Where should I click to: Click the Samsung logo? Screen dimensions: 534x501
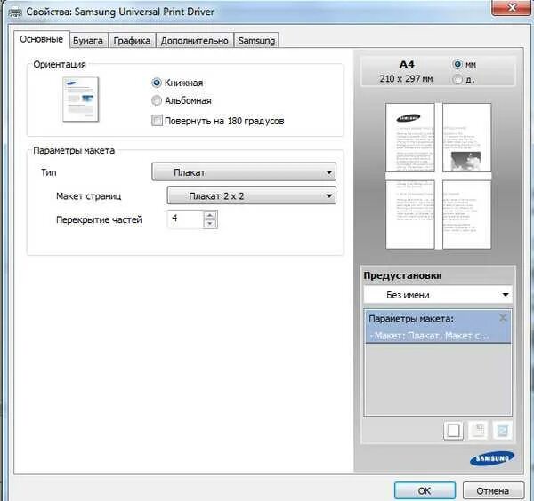point(492,459)
